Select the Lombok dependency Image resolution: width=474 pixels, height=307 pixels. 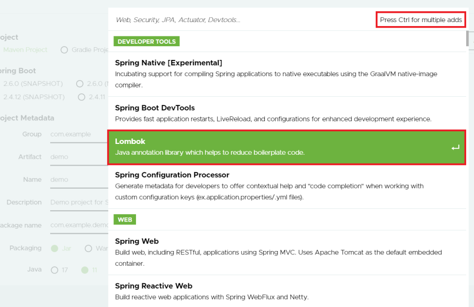(x=286, y=147)
